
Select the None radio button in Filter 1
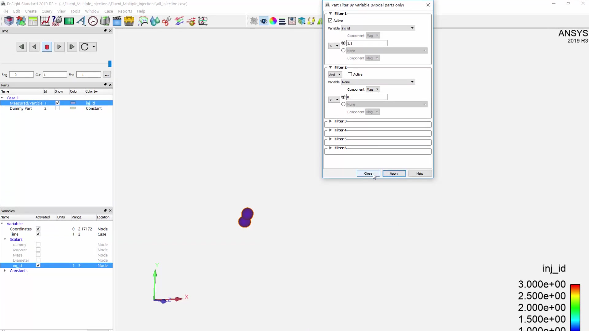pyautogui.click(x=343, y=50)
